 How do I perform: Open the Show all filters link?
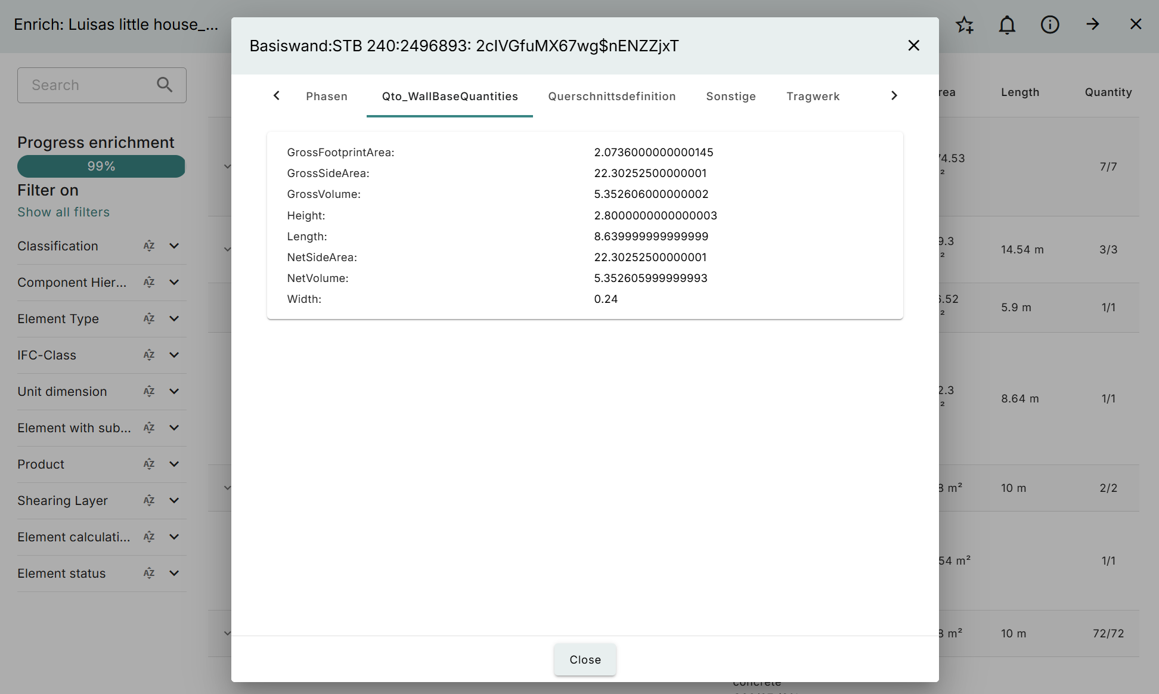click(x=63, y=212)
